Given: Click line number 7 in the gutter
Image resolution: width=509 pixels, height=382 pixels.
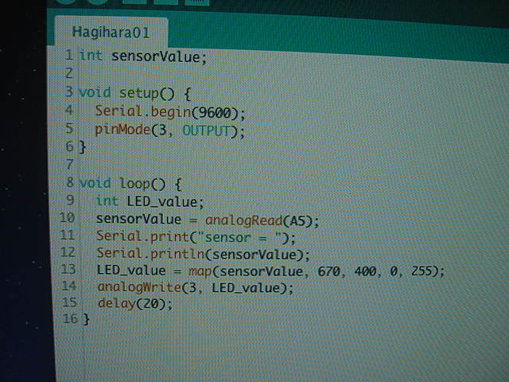Looking at the screenshot, I should (x=69, y=165).
